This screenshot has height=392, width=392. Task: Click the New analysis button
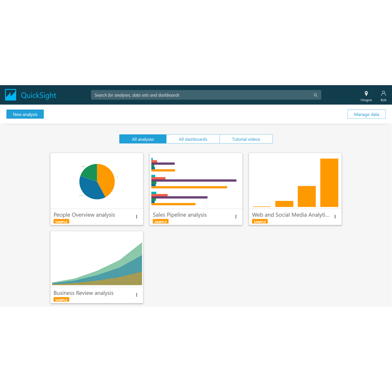pyautogui.click(x=25, y=114)
